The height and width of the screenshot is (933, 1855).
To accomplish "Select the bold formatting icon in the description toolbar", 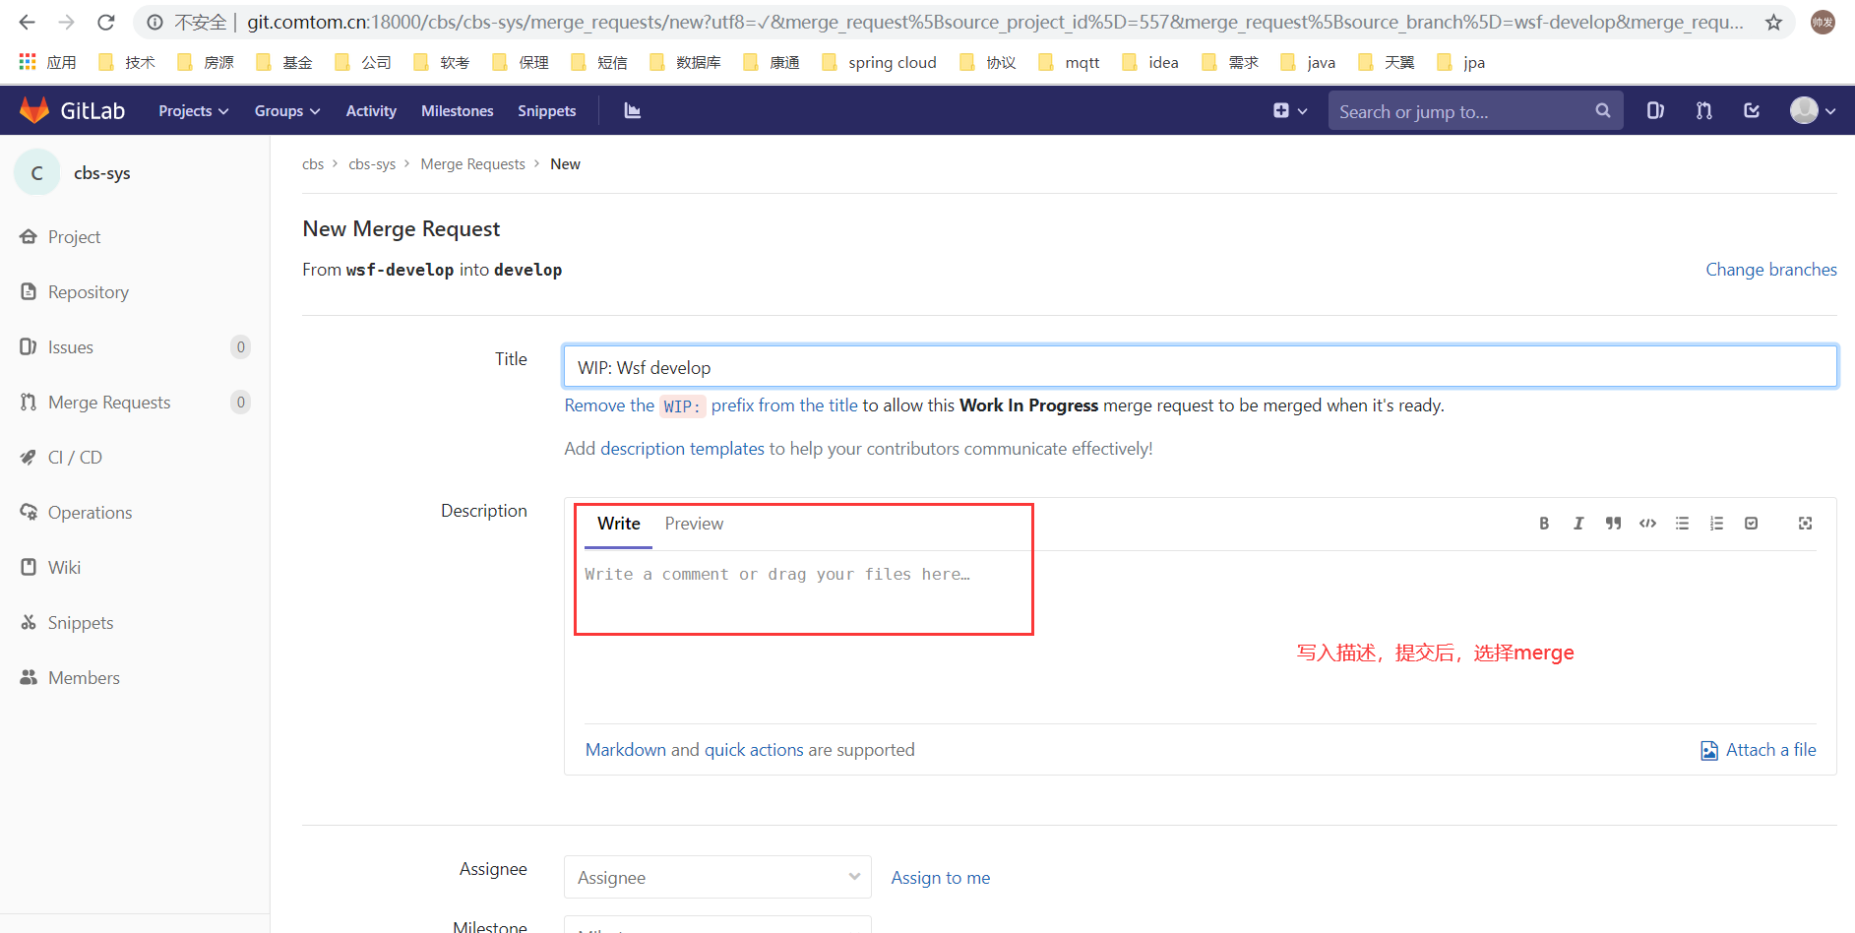I will (1544, 523).
